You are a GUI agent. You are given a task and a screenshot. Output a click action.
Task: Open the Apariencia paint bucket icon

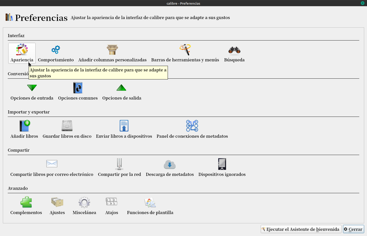coord(22,50)
